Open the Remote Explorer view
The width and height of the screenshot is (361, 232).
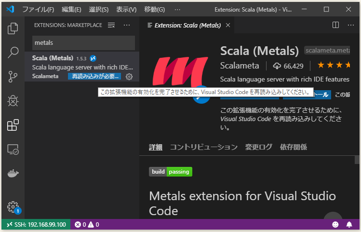[13, 150]
